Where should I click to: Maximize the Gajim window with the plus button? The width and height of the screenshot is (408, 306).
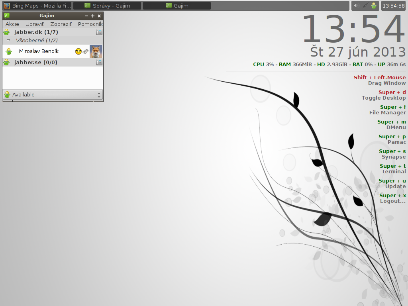pos(92,16)
